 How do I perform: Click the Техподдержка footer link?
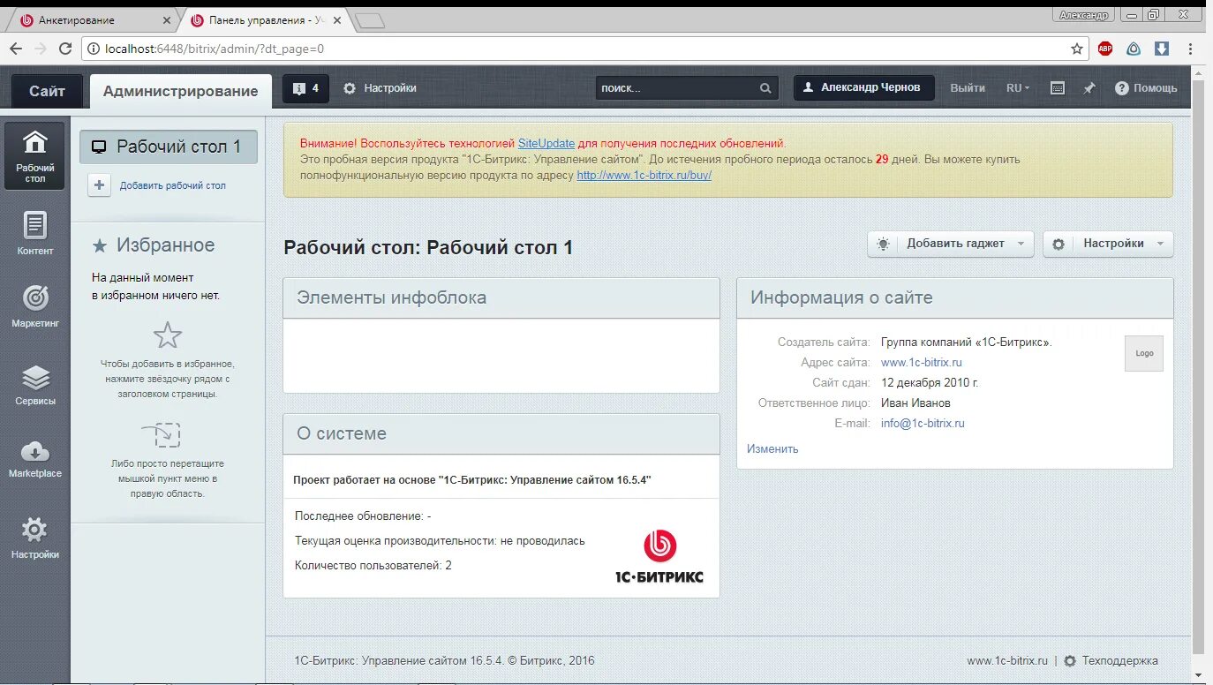click(1120, 660)
